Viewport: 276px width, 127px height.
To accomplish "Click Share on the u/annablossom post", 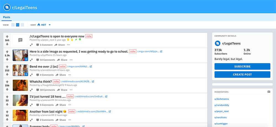I will (61, 75).
